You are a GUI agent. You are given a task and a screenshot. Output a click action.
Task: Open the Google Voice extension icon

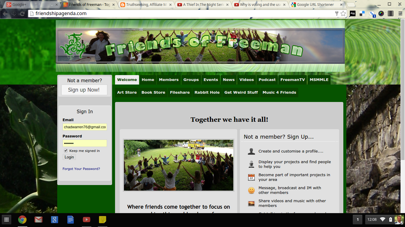tap(372, 14)
